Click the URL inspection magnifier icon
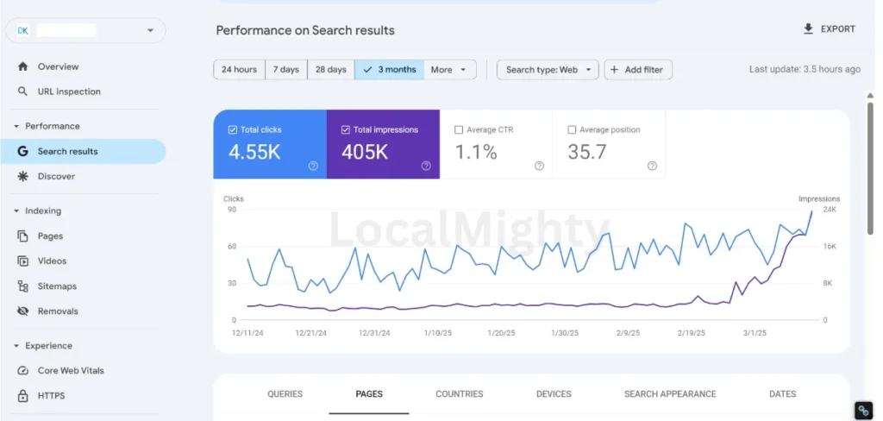 coord(22,91)
